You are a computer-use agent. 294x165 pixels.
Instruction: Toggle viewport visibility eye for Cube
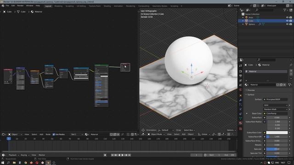(x=287, y=21)
